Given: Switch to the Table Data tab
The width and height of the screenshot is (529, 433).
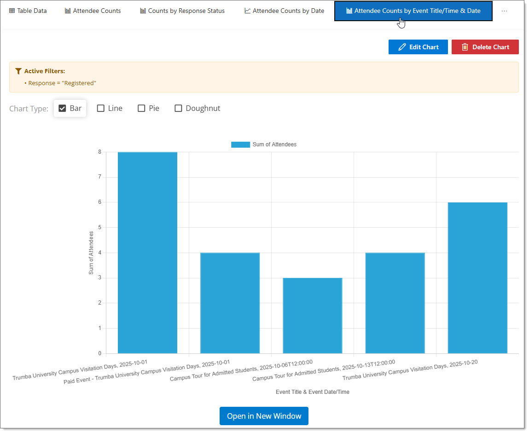Looking at the screenshot, I should point(28,10).
